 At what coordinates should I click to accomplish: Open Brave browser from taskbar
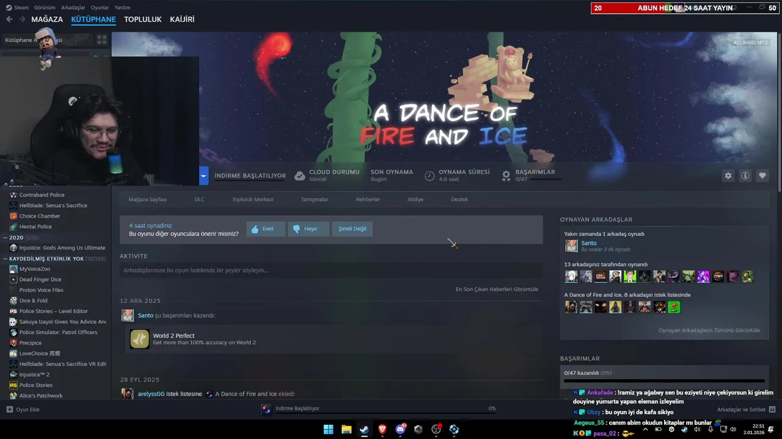point(382,429)
